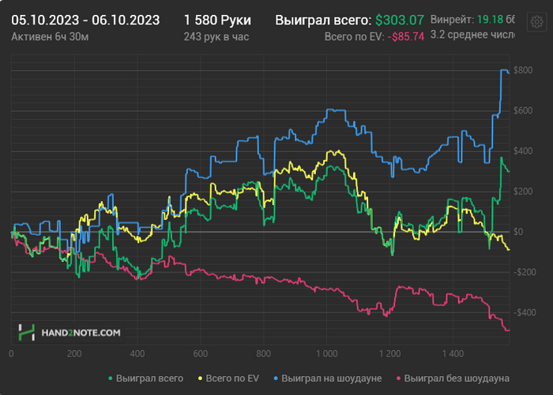Screen dimensions: 553x395
Task: Click the '$600' y-axis label
Action: point(523,110)
